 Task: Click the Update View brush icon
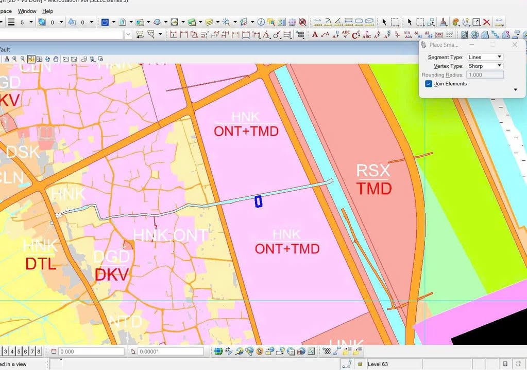[x=6, y=59]
